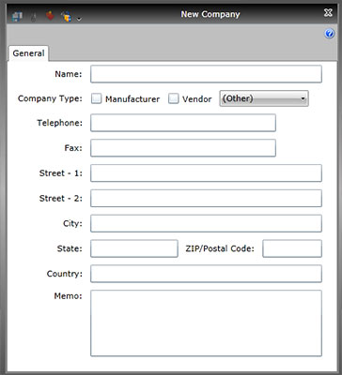Viewport: 342px width, 375px height.
Task: Open the small toolbar dropdown chevron
Action: [79, 19]
